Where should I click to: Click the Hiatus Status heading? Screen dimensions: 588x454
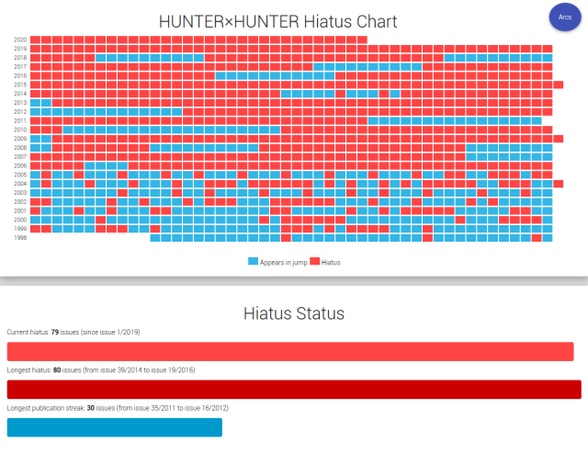pos(294,313)
